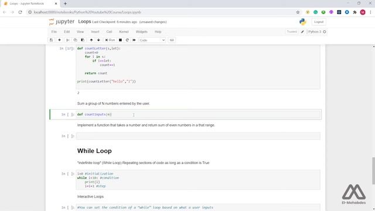The height and width of the screenshot is (211, 375).
Task: Click 'Sum a group of N numbers' text
Action: [x=114, y=104]
